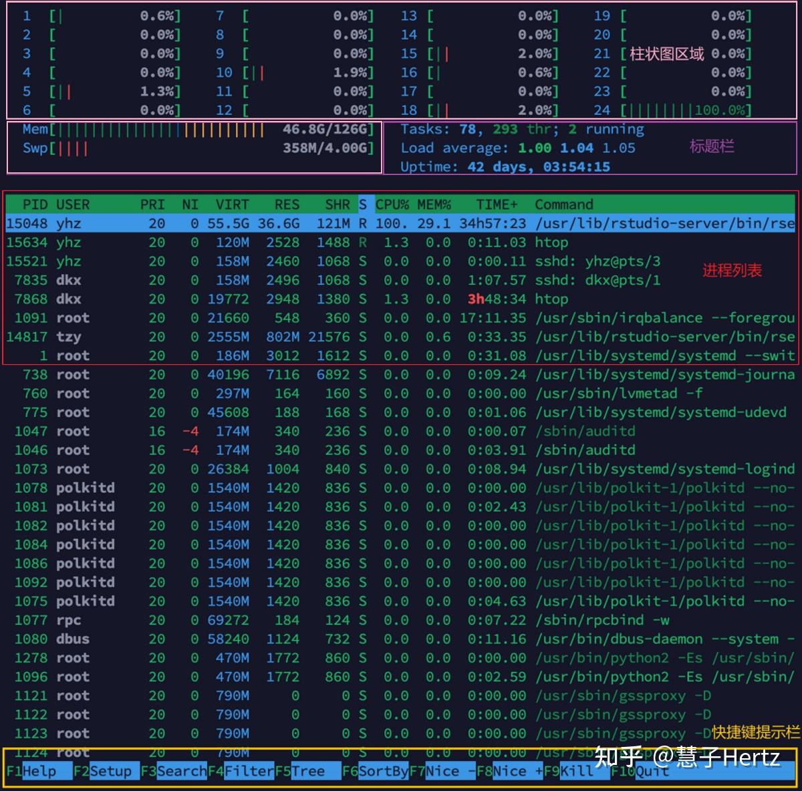The height and width of the screenshot is (791, 802).
Task: Sort by the Command column header
Action: pyautogui.click(x=563, y=204)
